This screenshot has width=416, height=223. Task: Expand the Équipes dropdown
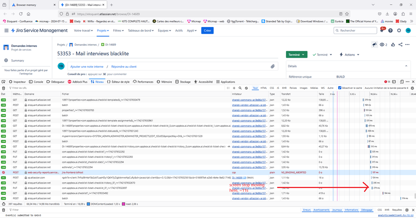tap(164, 30)
